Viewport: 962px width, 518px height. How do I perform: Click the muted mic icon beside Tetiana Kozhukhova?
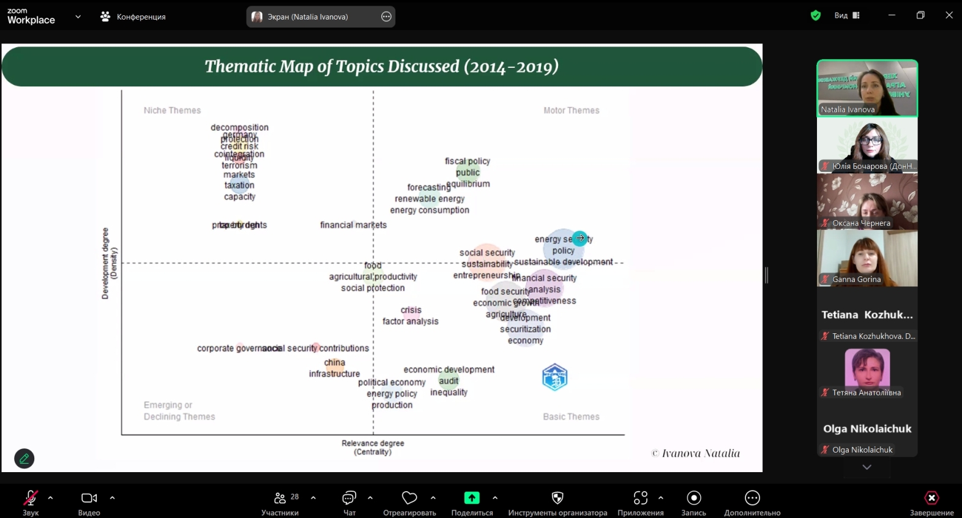click(825, 336)
